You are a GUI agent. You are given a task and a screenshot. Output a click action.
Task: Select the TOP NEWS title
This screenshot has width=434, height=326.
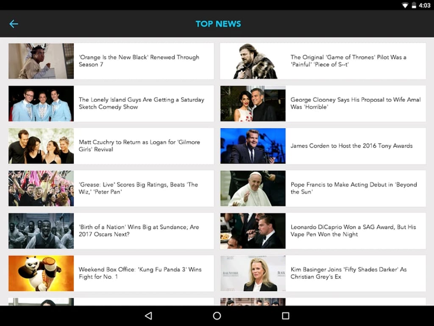pyautogui.click(x=218, y=24)
